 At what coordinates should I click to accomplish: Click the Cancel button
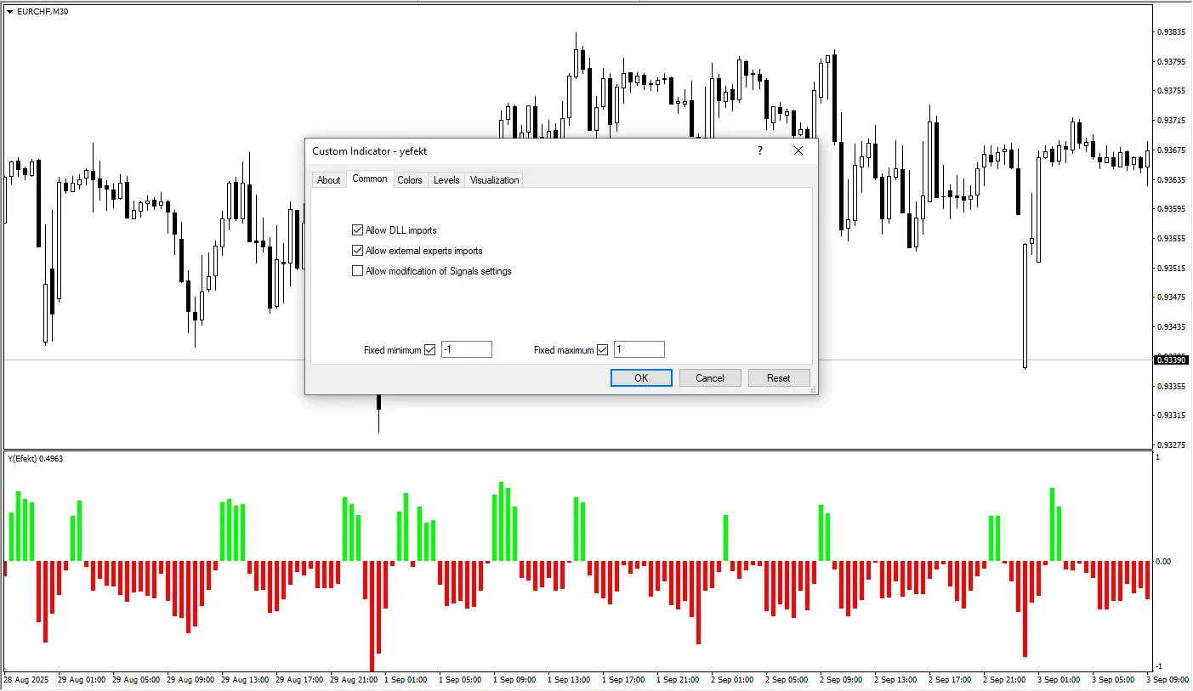click(710, 378)
